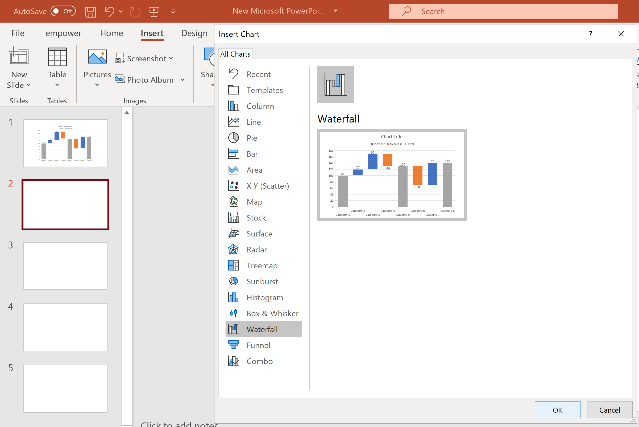Viewport: 639px width, 427px height.
Task: Select the Pie chart type
Action: [x=251, y=138]
